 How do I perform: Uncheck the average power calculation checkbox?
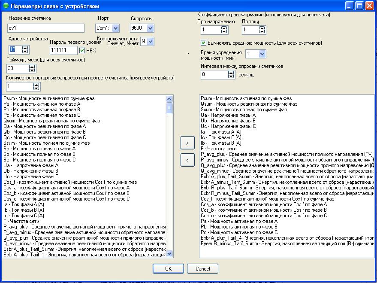click(204, 43)
